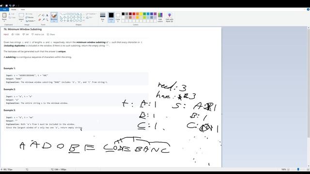Pick the yellow palette swatch
The image size is (310, 174).
pyautogui.click(x=141, y=14)
